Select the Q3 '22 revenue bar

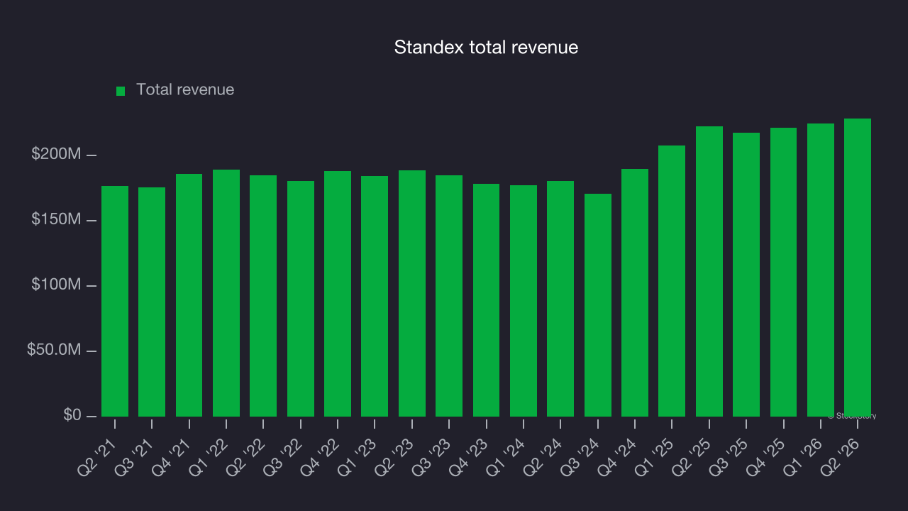301,299
